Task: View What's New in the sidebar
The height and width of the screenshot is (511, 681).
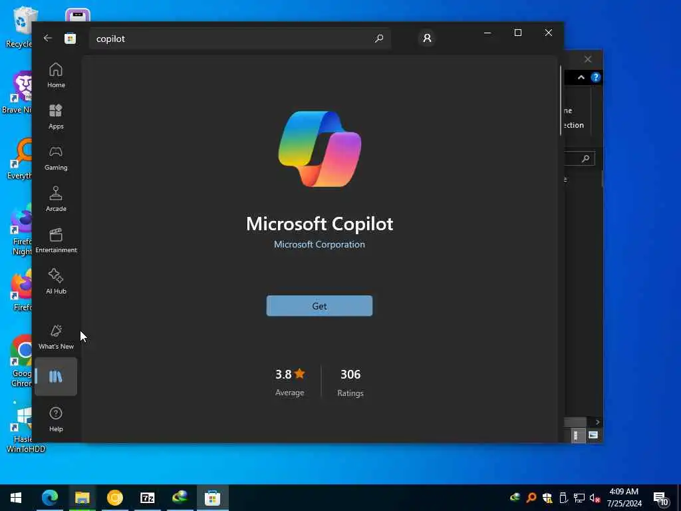Action: click(56, 337)
